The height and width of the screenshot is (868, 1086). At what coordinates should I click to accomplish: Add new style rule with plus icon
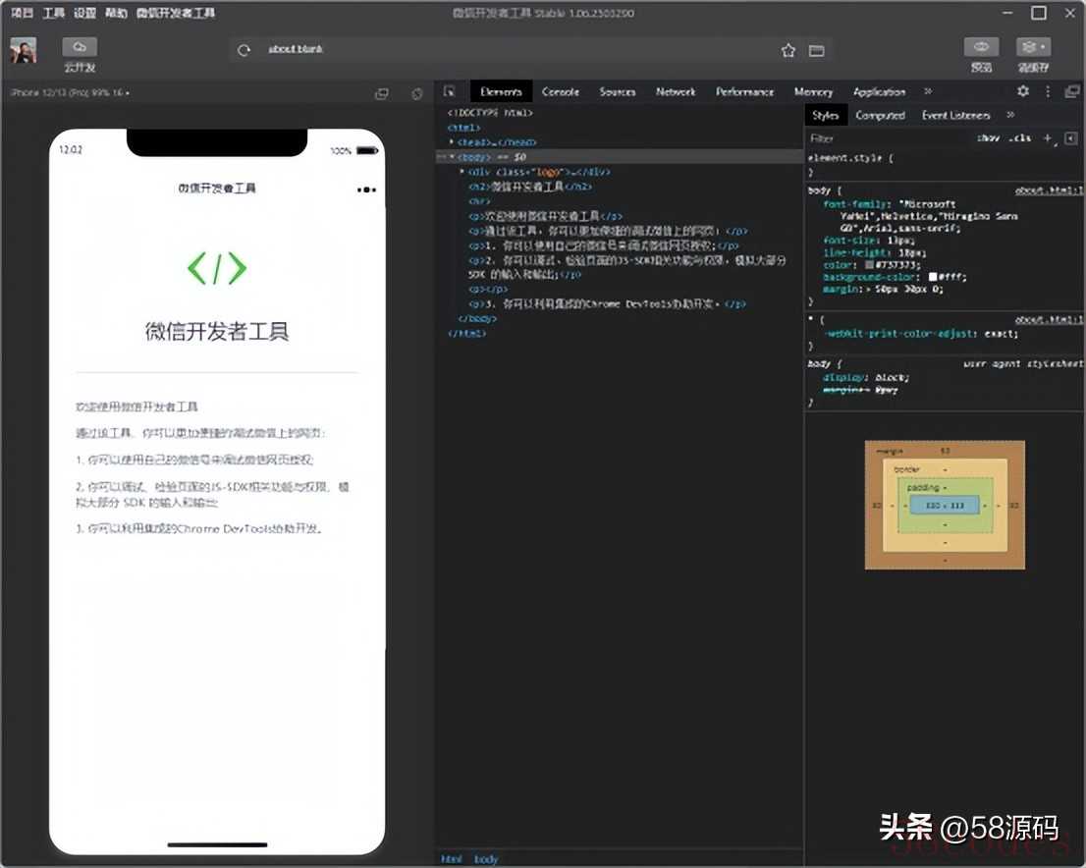[x=1047, y=138]
